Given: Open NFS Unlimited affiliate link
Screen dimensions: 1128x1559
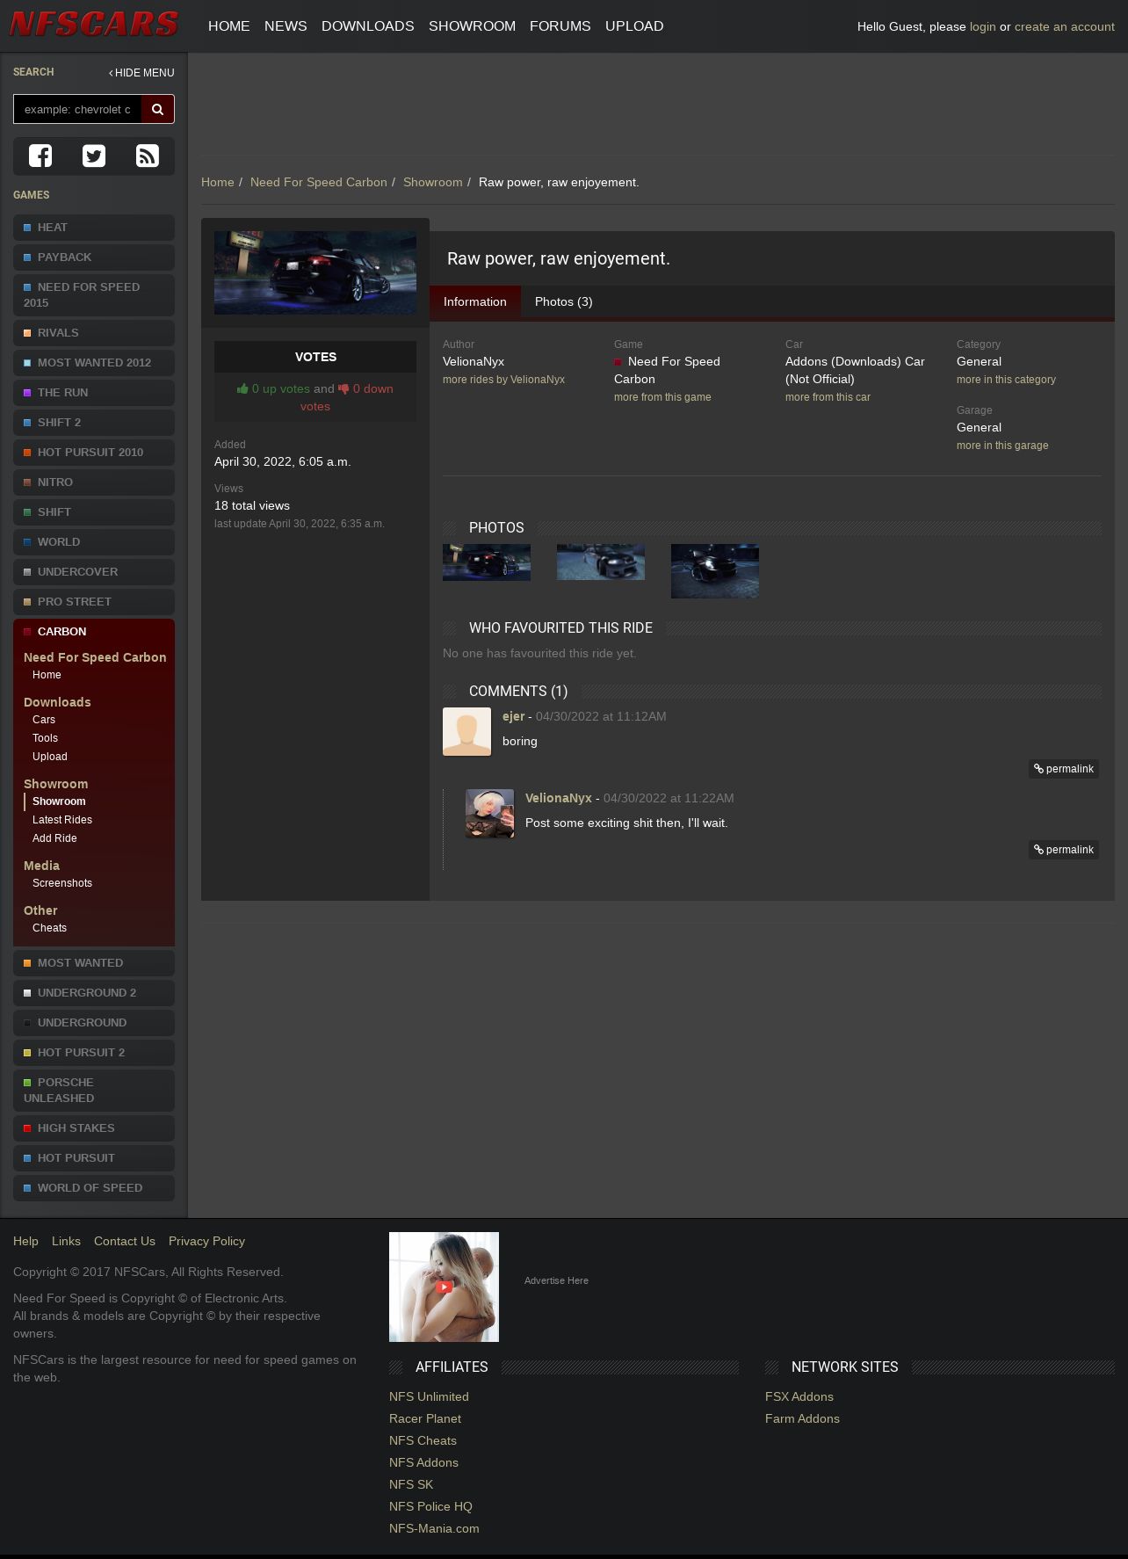Looking at the screenshot, I should (429, 1396).
